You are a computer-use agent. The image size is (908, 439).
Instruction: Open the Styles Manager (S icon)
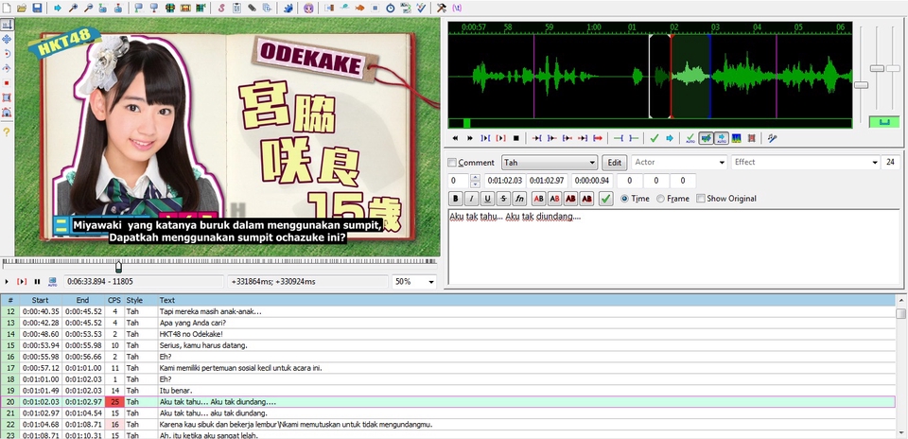221,9
